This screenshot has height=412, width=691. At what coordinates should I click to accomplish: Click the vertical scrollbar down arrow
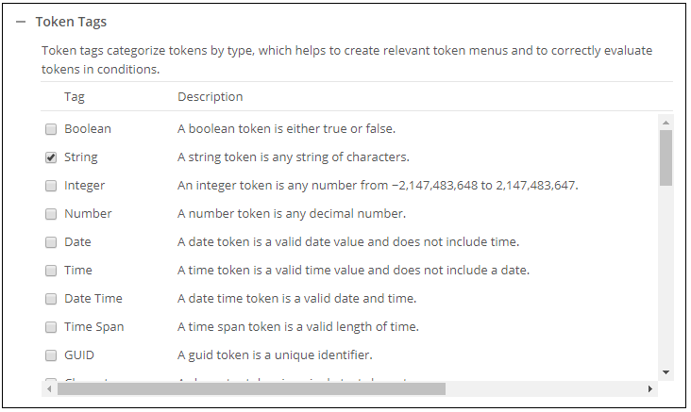point(666,371)
